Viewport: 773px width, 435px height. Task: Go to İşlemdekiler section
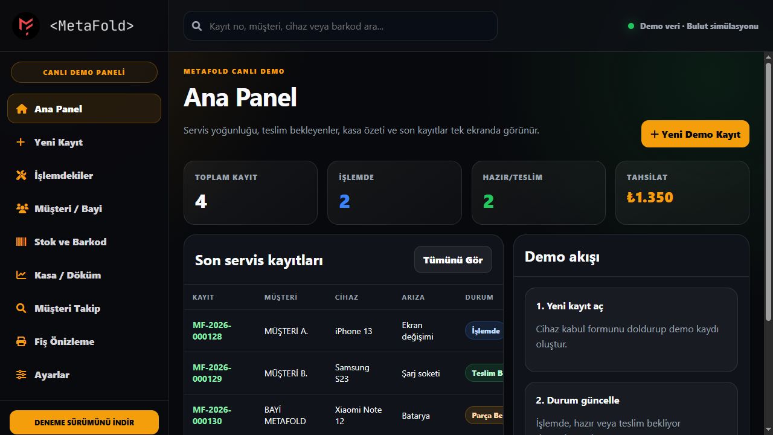coord(84,175)
